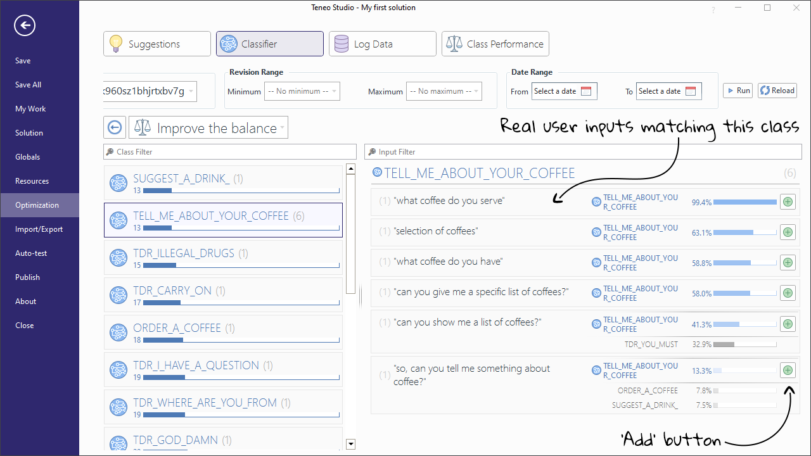Click the Reload button

[777, 91]
